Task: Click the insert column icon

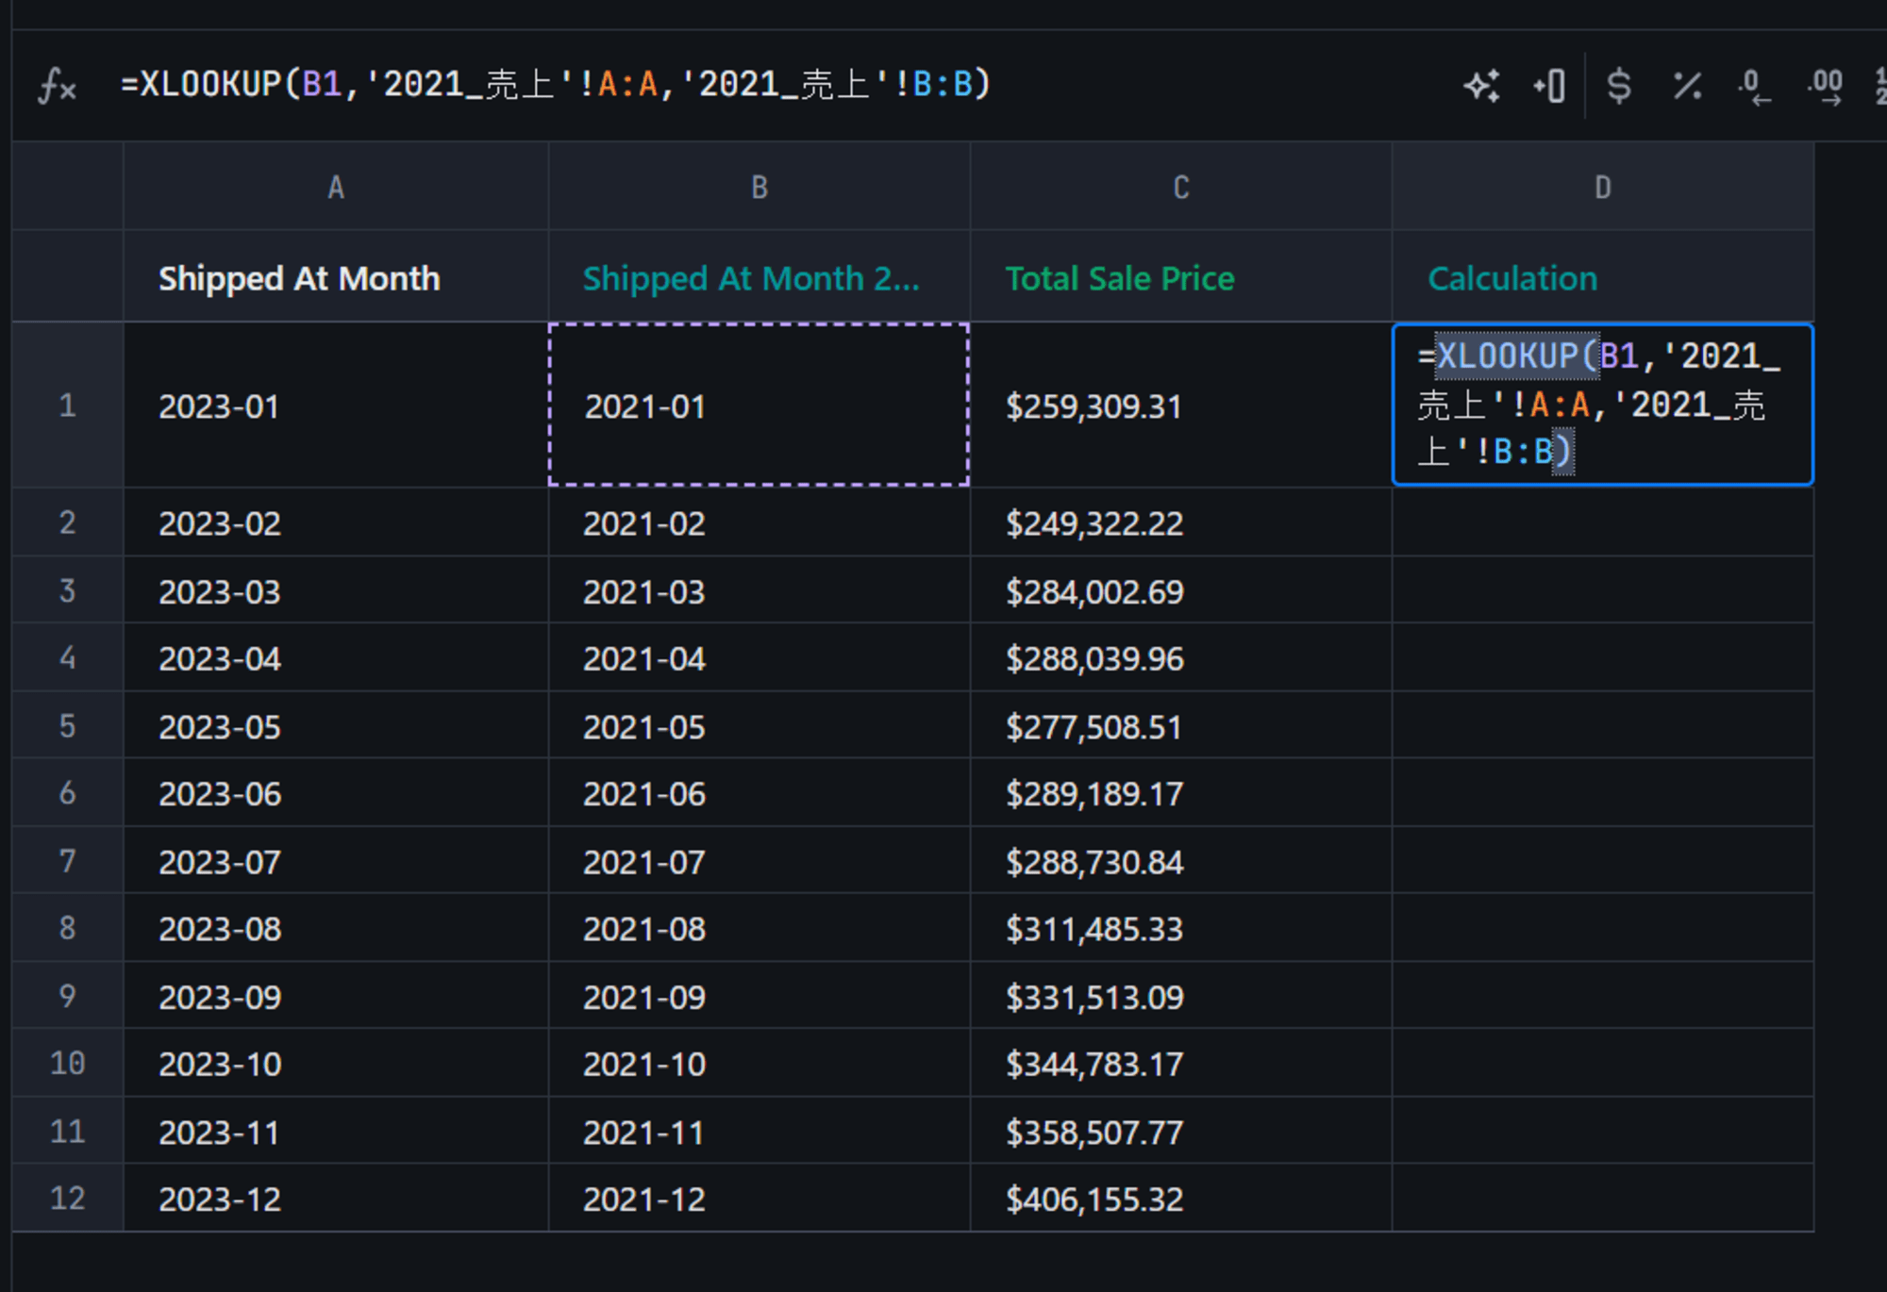Action: coord(1549,86)
